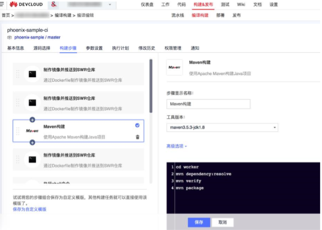Select the first 制作镜像并推送到SWR仓库 step

coord(79,74)
